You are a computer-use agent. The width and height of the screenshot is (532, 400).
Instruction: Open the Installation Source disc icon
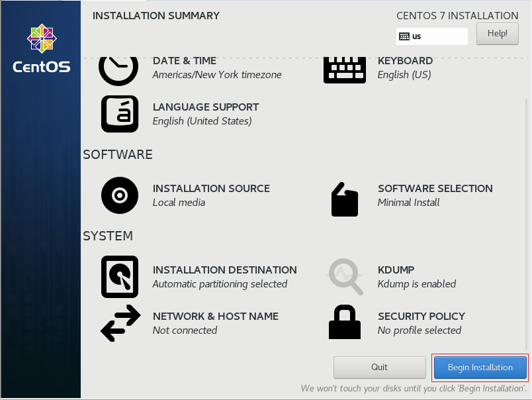click(x=120, y=195)
